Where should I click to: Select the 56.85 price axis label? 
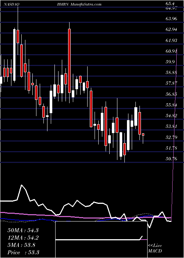tap(171, 94)
